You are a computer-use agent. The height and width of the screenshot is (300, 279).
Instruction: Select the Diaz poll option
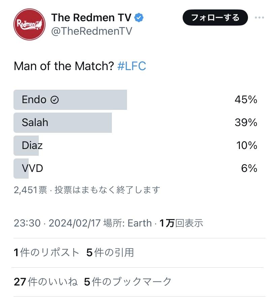[32, 146]
